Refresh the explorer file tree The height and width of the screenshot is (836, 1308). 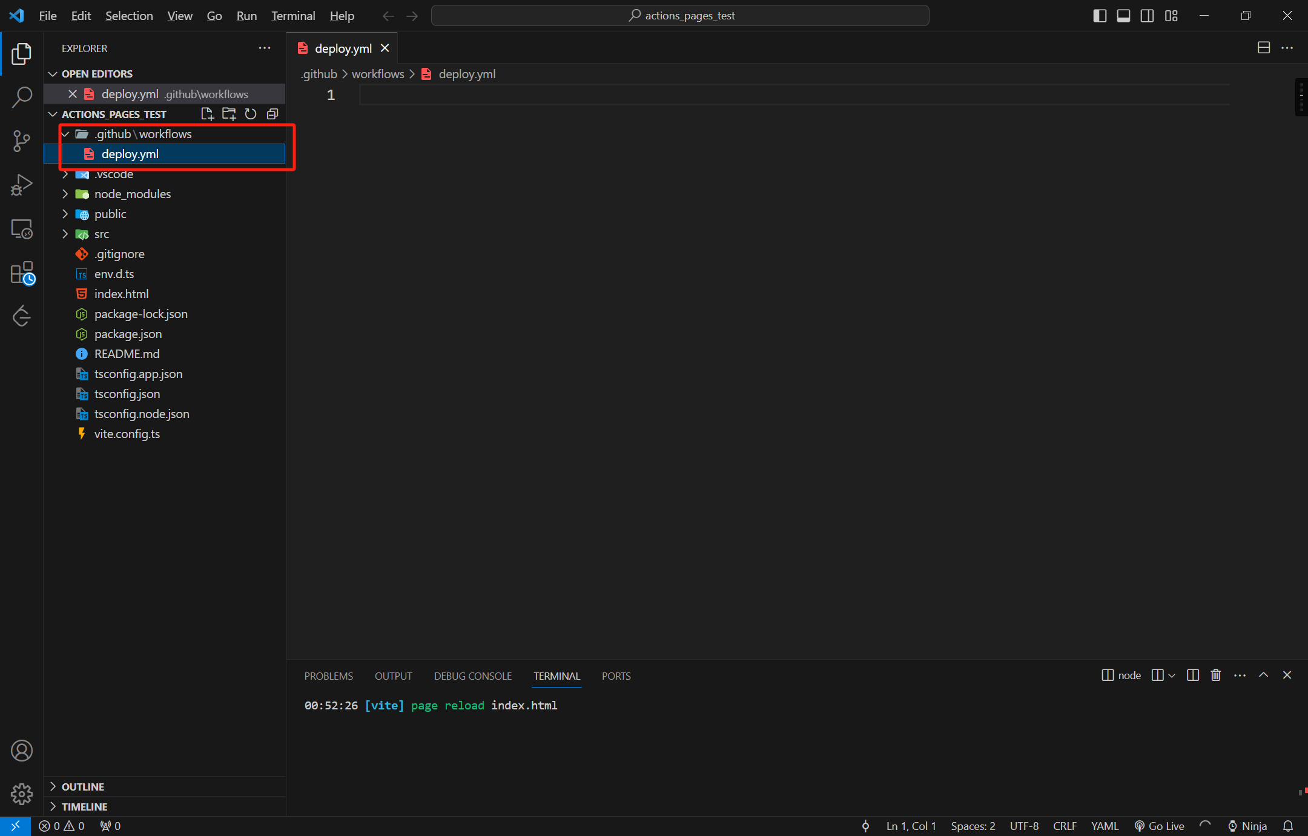[x=251, y=114]
